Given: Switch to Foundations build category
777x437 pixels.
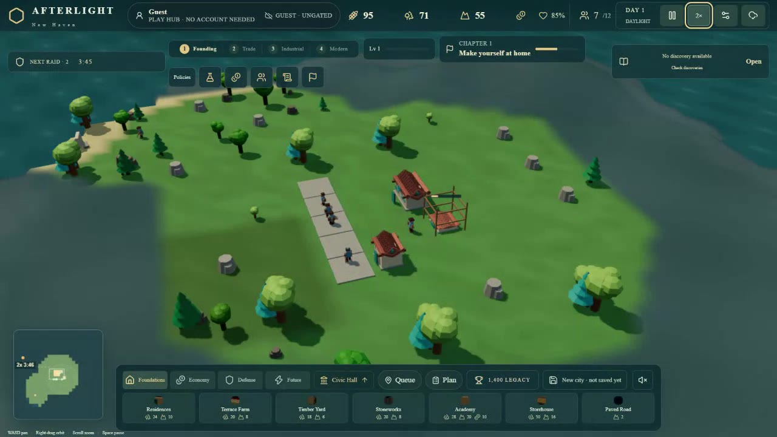Looking at the screenshot, I should point(145,380).
